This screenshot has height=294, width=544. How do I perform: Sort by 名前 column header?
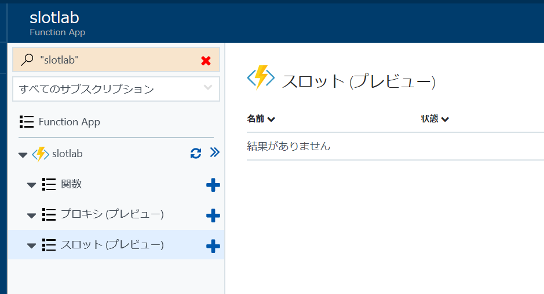(261, 119)
